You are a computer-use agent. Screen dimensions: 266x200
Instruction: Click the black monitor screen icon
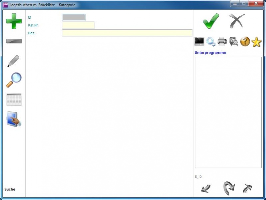point(199,42)
